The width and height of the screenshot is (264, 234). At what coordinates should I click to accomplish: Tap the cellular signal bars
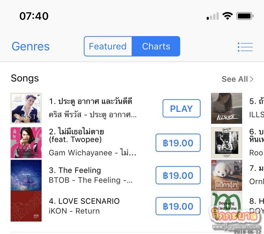click(213, 16)
